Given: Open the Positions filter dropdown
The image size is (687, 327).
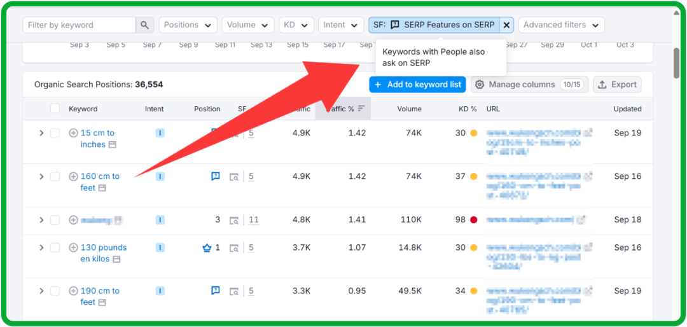Looking at the screenshot, I should point(188,25).
